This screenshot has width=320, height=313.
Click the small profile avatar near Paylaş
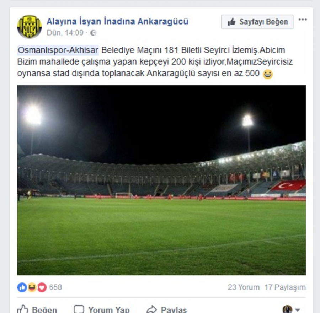pyautogui.click(x=287, y=309)
